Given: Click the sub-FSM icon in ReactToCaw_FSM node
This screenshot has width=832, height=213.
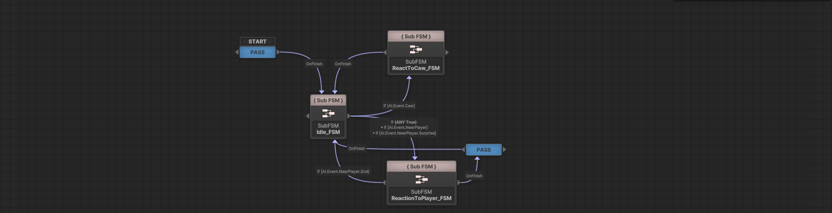Looking at the screenshot, I should click(x=415, y=49).
